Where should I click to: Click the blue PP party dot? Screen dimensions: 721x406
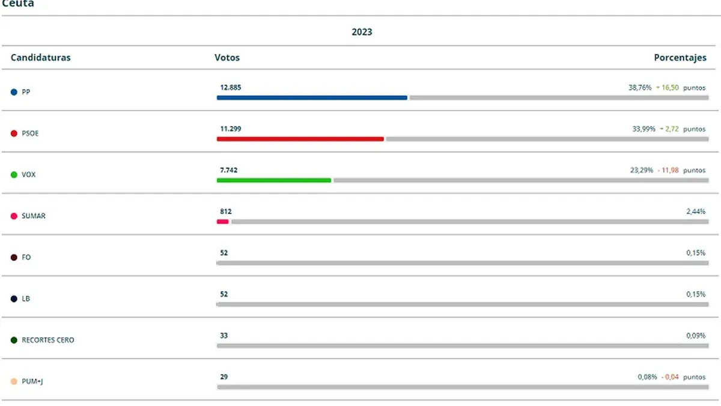14,92
